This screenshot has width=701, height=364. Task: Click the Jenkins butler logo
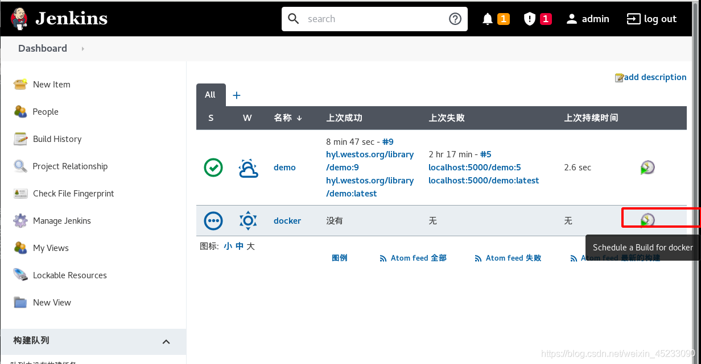19,19
